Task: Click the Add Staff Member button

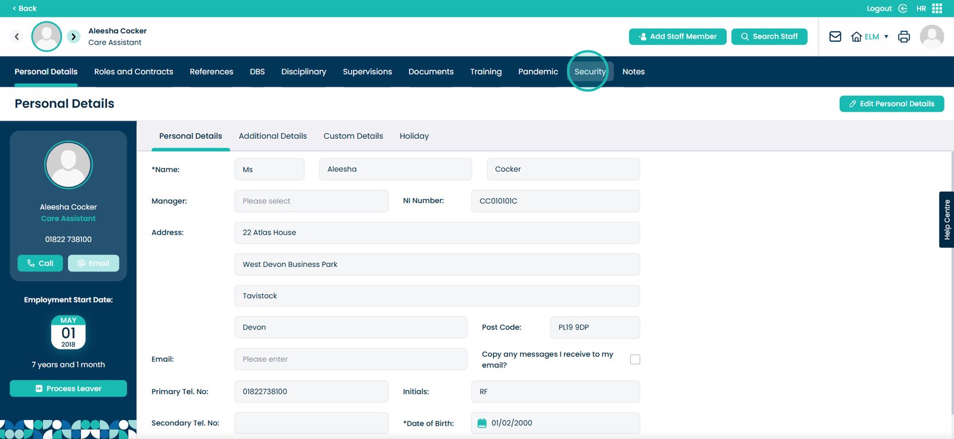Action: (677, 36)
